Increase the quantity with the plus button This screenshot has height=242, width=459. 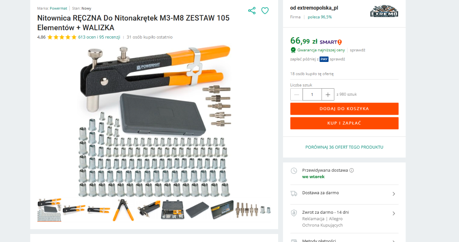(327, 94)
